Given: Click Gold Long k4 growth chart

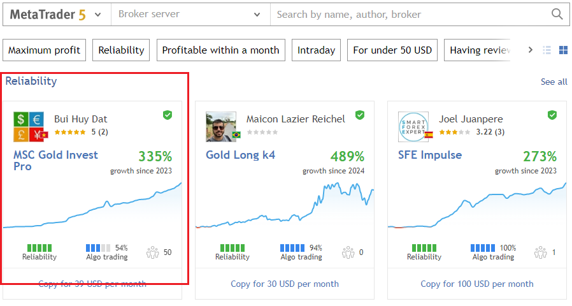Looking at the screenshot, I should click(285, 205).
